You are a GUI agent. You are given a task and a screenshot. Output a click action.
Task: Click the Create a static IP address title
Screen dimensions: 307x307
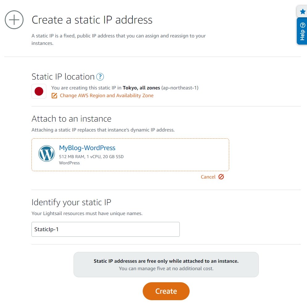tap(92, 20)
